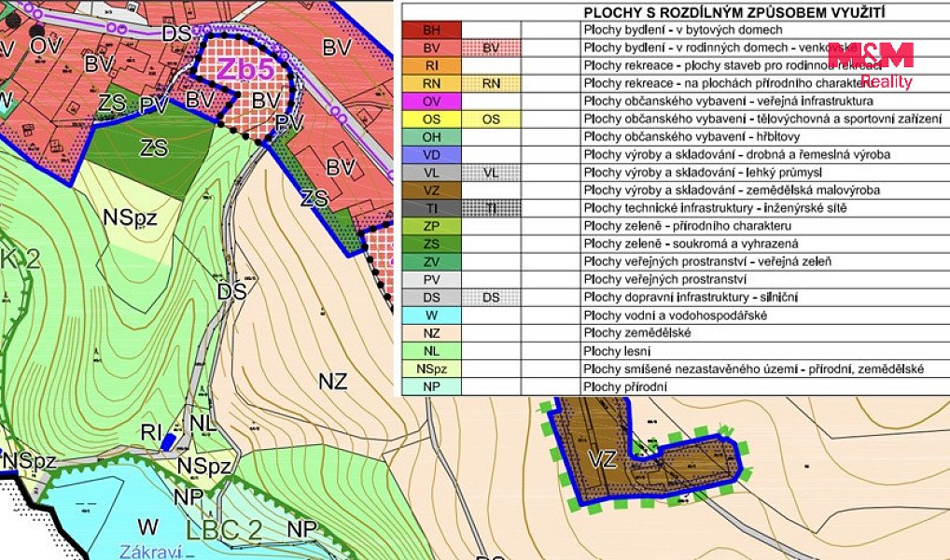Pick the beige NZ legend swatch
This screenshot has height=560, width=950.
(431, 333)
